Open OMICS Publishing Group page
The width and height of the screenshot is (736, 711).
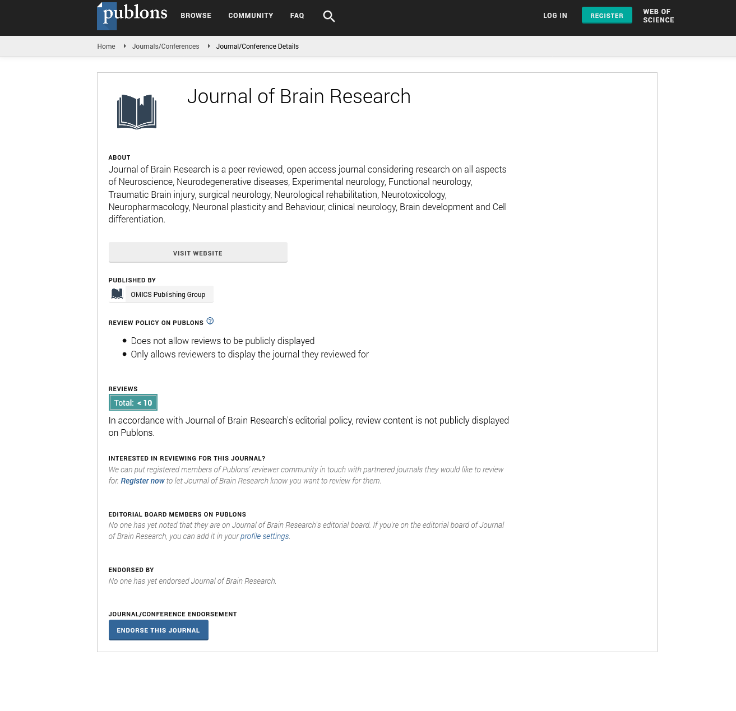(x=168, y=295)
